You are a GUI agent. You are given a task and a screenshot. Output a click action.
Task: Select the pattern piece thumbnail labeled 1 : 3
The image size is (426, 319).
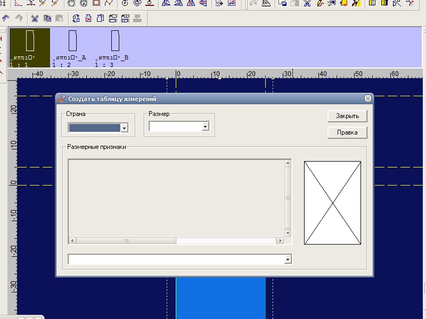[115, 41]
